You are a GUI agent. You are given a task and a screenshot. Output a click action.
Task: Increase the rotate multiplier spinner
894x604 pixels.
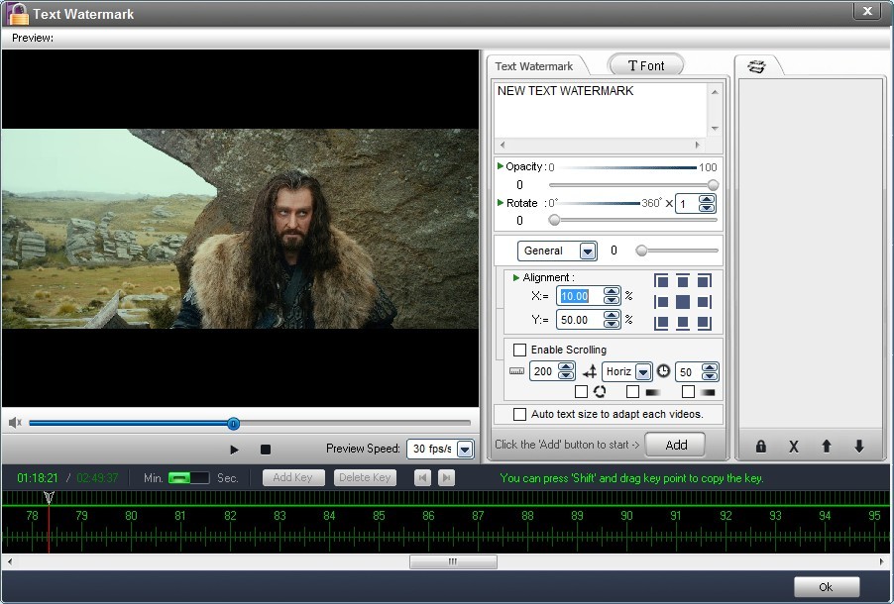point(707,199)
